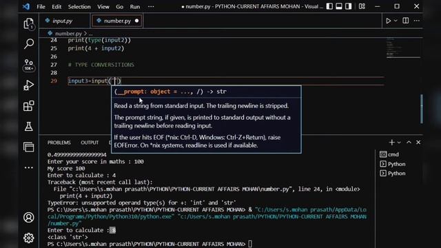Open editor More Actions ellipsis
The height and width of the screenshot is (248, 441).
pyautogui.click(x=417, y=21)
